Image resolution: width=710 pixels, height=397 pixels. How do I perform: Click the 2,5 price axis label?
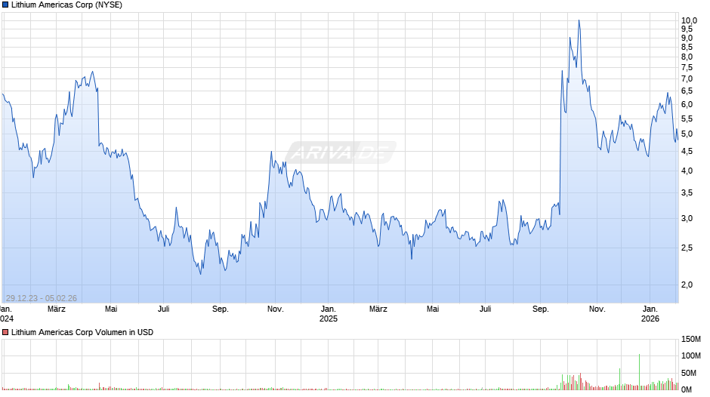point(687,248)
